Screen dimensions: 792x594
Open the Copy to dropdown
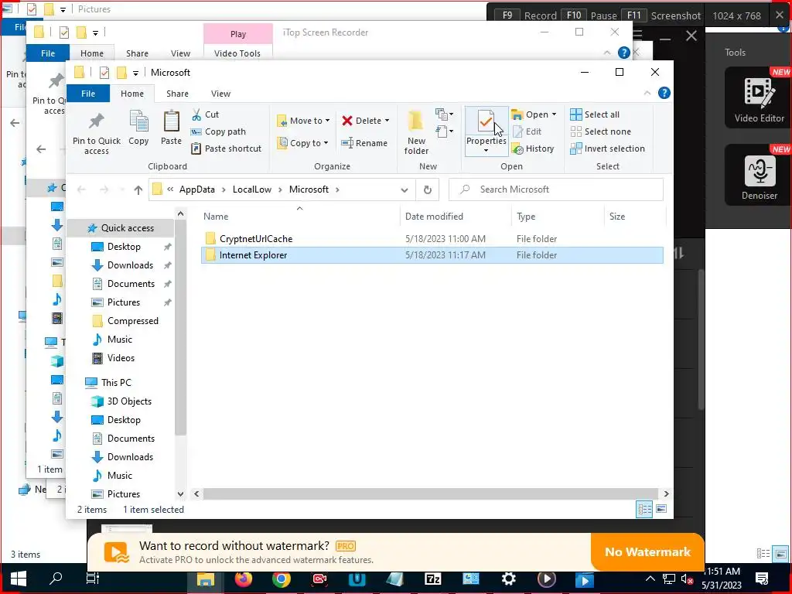click(x=303, y=143)
